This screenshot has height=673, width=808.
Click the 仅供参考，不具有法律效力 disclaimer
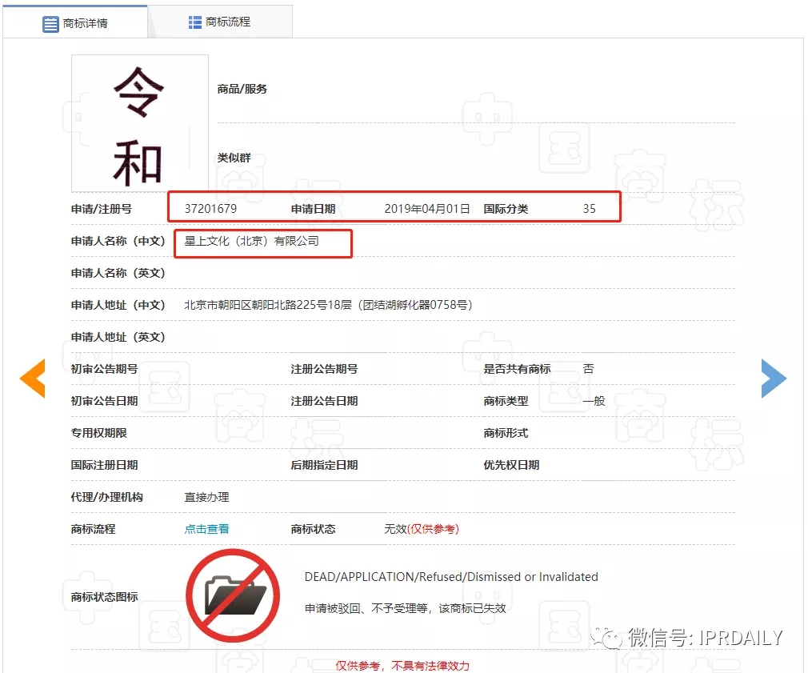tap(402, 666)
